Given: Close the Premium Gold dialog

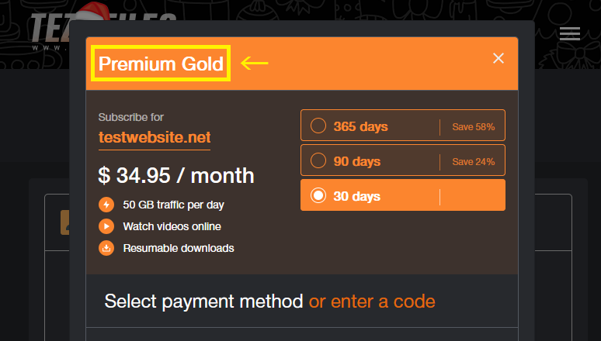Looking at the screenshot, I should (499, 58).
